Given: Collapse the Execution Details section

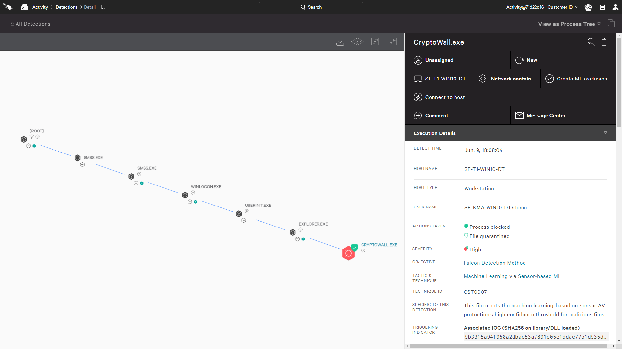Looking at the screenshot, I should pyautogui.click(x=605, y=133).
